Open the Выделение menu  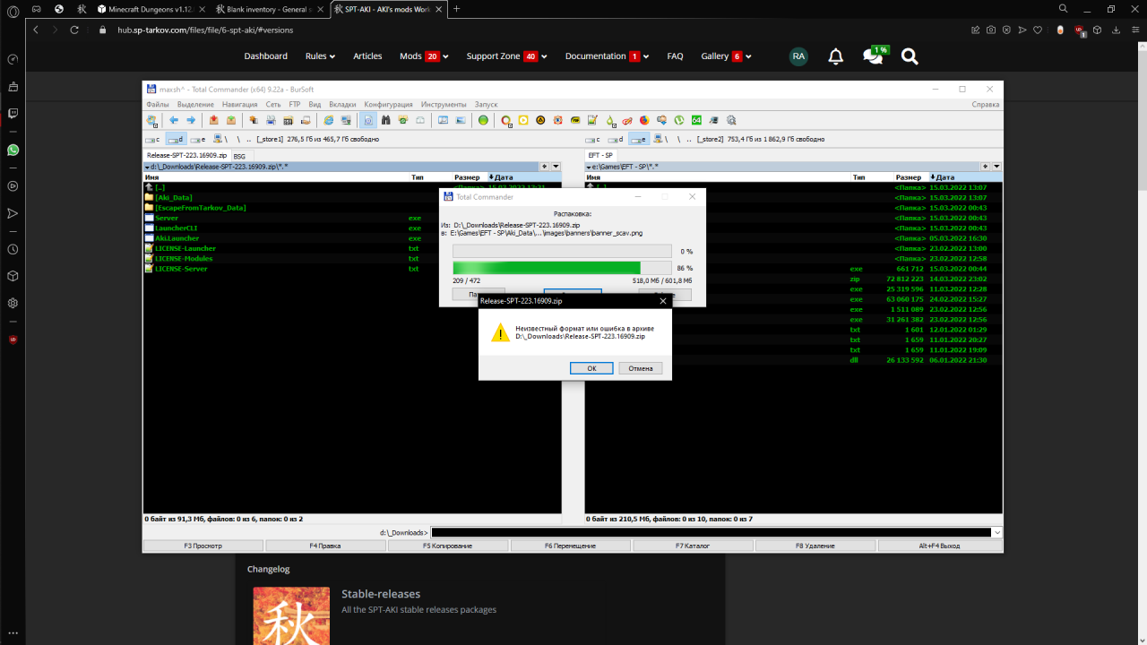point(195,104)
